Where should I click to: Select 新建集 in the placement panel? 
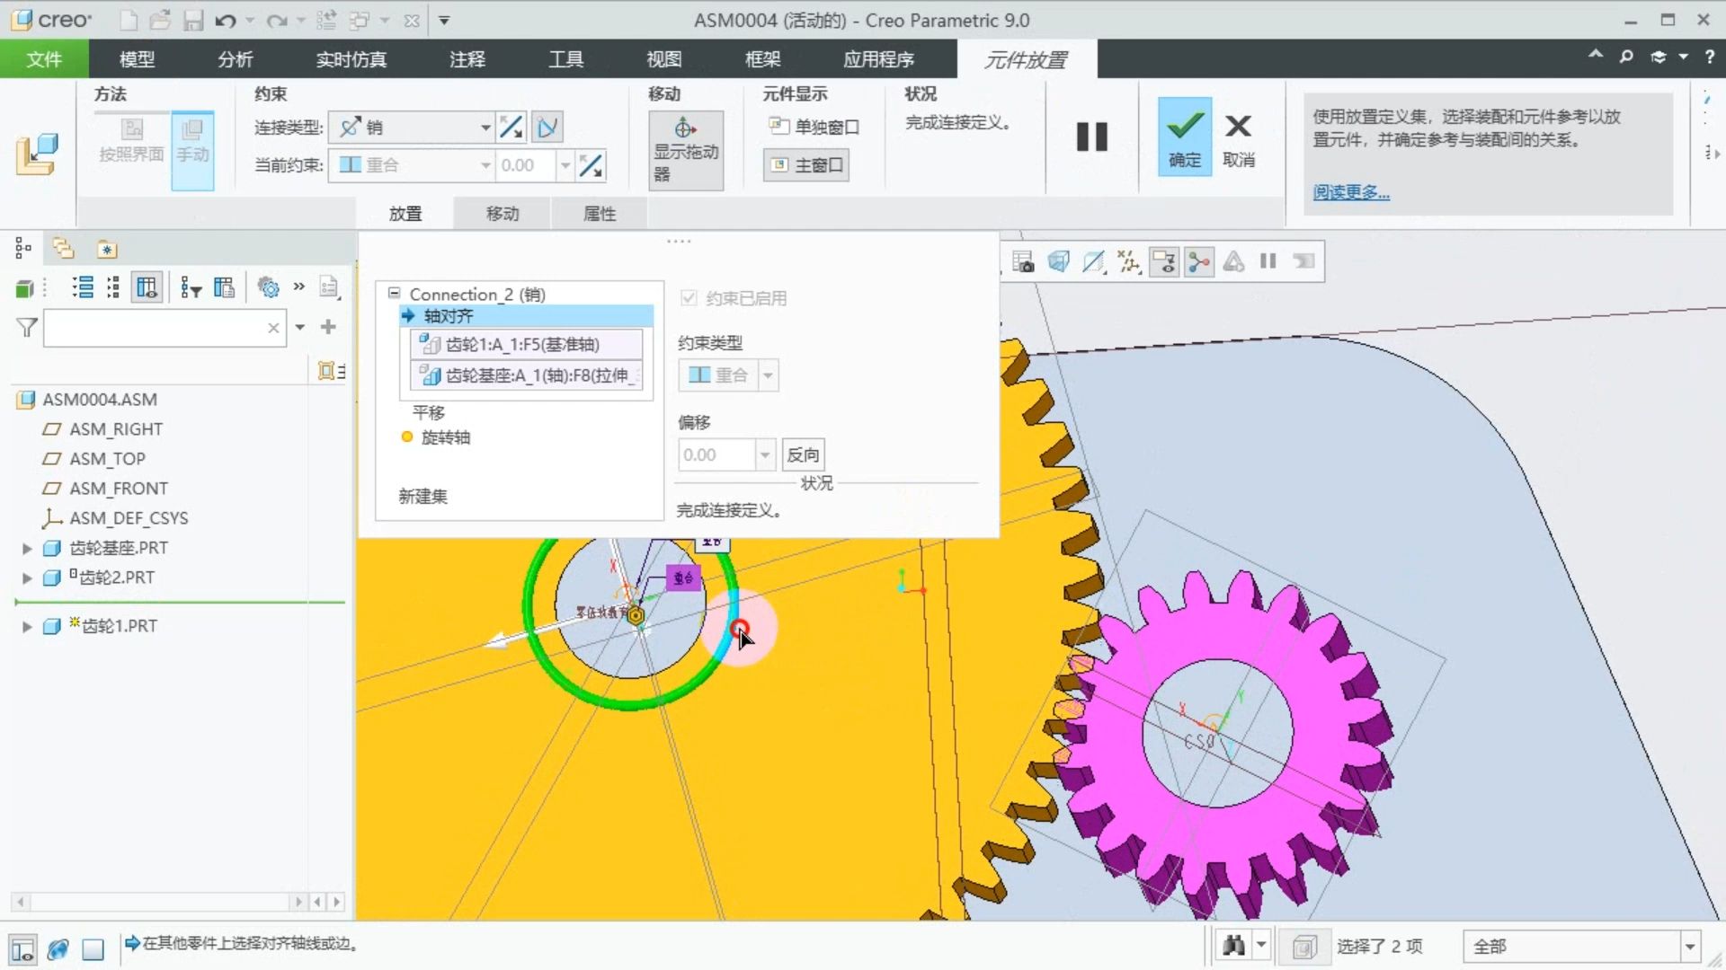[x=423, y=496]
